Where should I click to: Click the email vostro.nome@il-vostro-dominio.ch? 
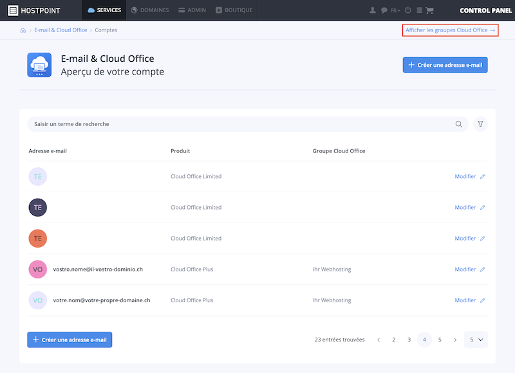point(98,269)
